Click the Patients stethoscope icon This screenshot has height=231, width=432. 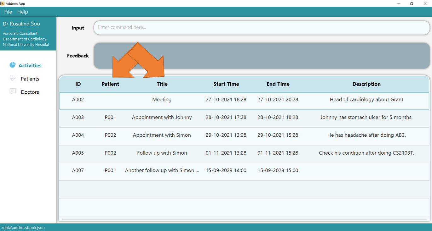(x=12, y=79)
